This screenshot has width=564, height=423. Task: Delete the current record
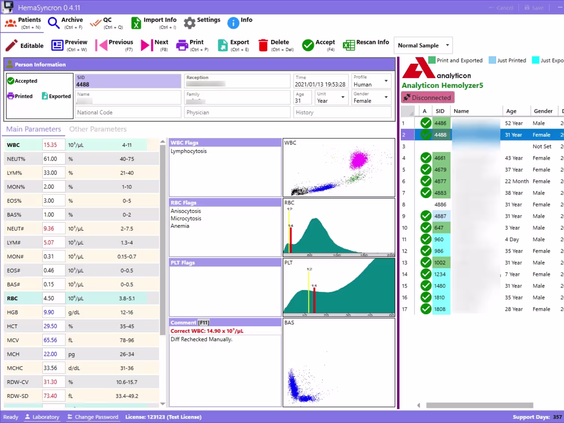[x=274, y=45]
